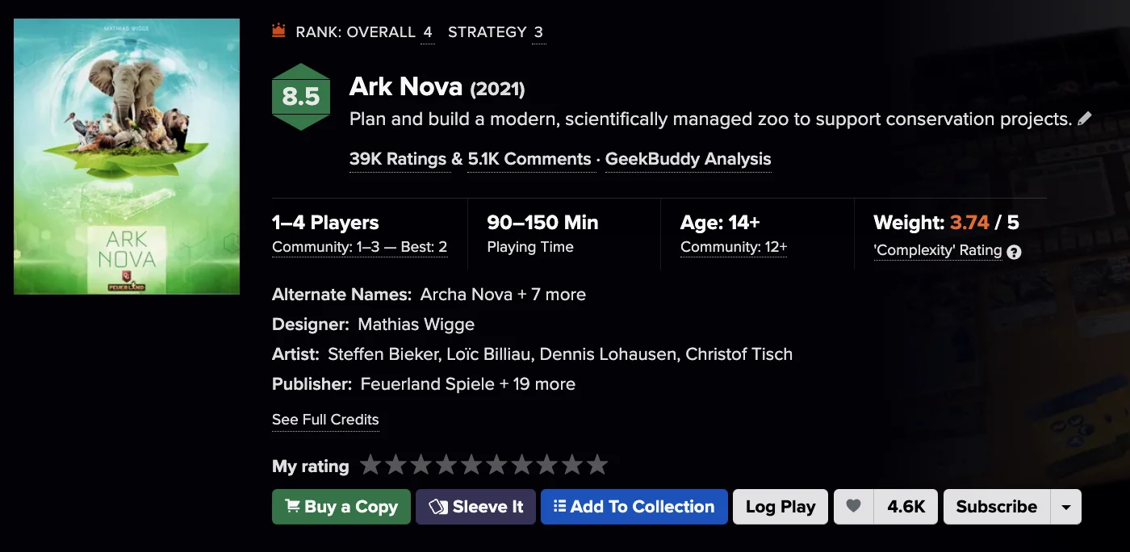The width and height of the screenshot is (1130, 552).
Task: View See Full Credits
Action: [x=325, y=420]
